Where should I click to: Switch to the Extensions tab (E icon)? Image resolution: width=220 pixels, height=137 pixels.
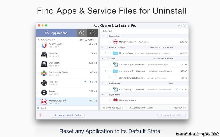pyautogui.click(x=82, y=33)
